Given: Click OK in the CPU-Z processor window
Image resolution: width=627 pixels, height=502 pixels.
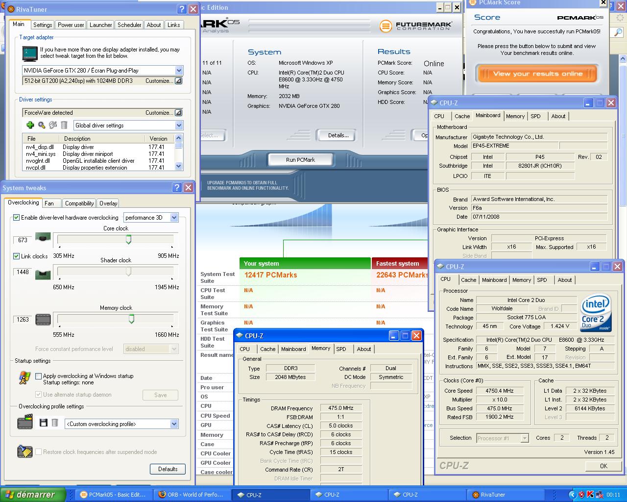Looking at the screenshot, I should [x=603, y=466].
